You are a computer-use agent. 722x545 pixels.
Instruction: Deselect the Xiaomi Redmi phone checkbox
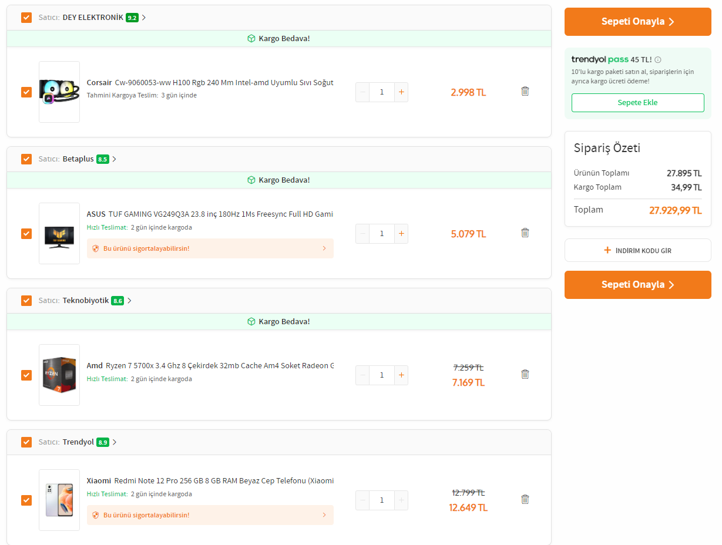pos(26,500)
